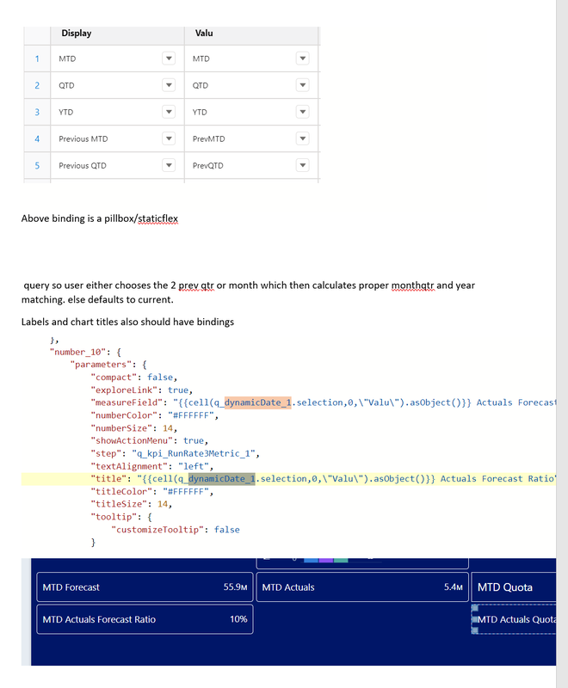Open dropdown next to PrevQTD
The height and width of the screenshot is (688, 568).
click(302, 165)
